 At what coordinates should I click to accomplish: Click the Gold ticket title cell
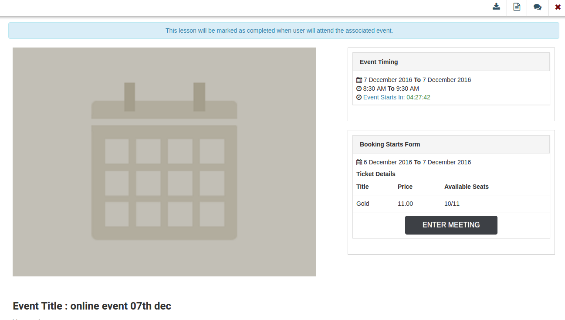point(363,204)
